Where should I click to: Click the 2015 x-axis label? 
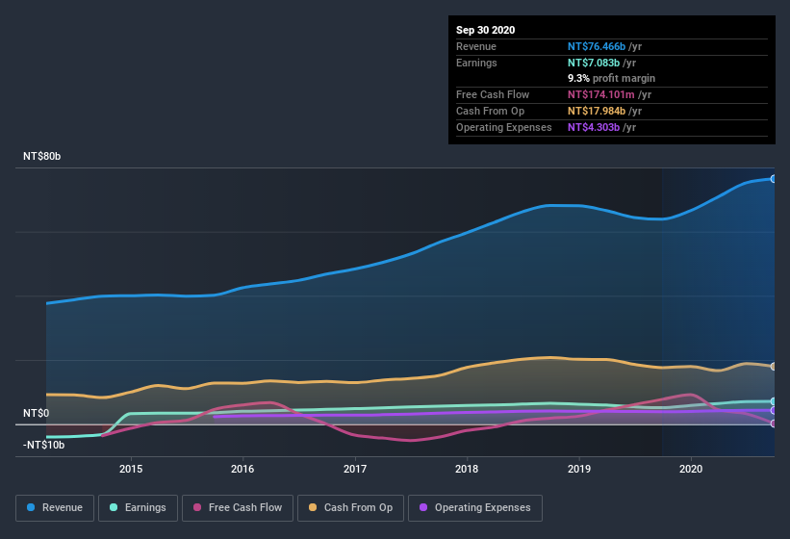[x=131, y=469]
